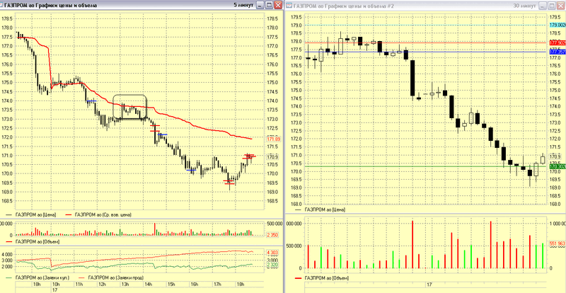The width and height of the screenshot is (566, 293).
Task: Click the '30 минут' interval label
Action: click(526, 6)
